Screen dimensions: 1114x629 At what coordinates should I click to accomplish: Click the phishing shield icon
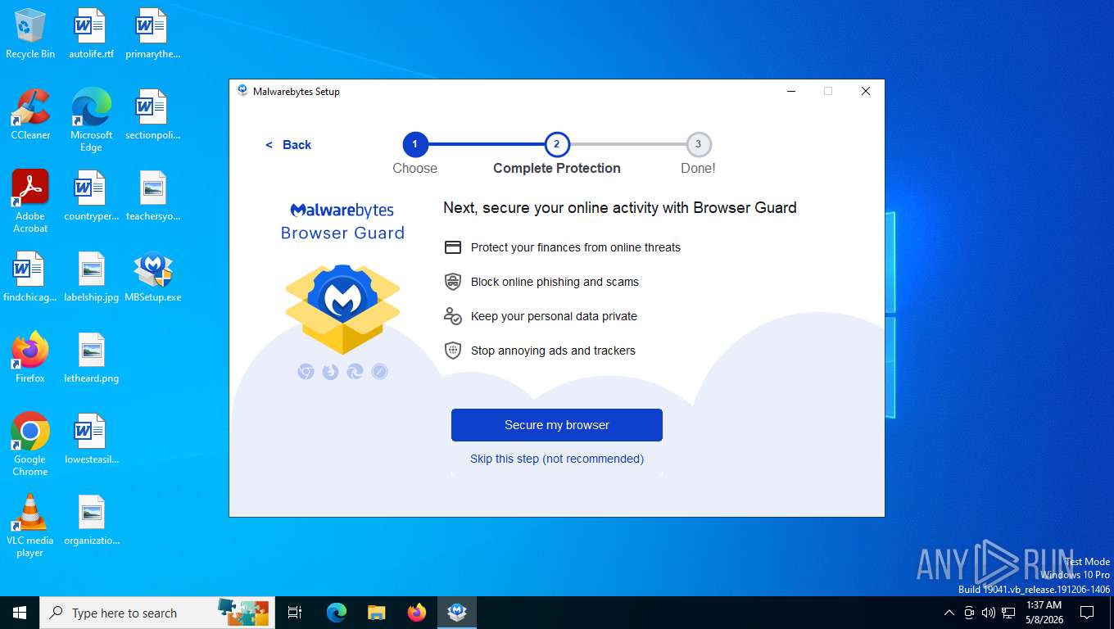453,282
